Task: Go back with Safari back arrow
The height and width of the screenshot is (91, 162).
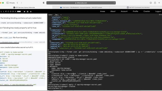Action: [17, 3]
